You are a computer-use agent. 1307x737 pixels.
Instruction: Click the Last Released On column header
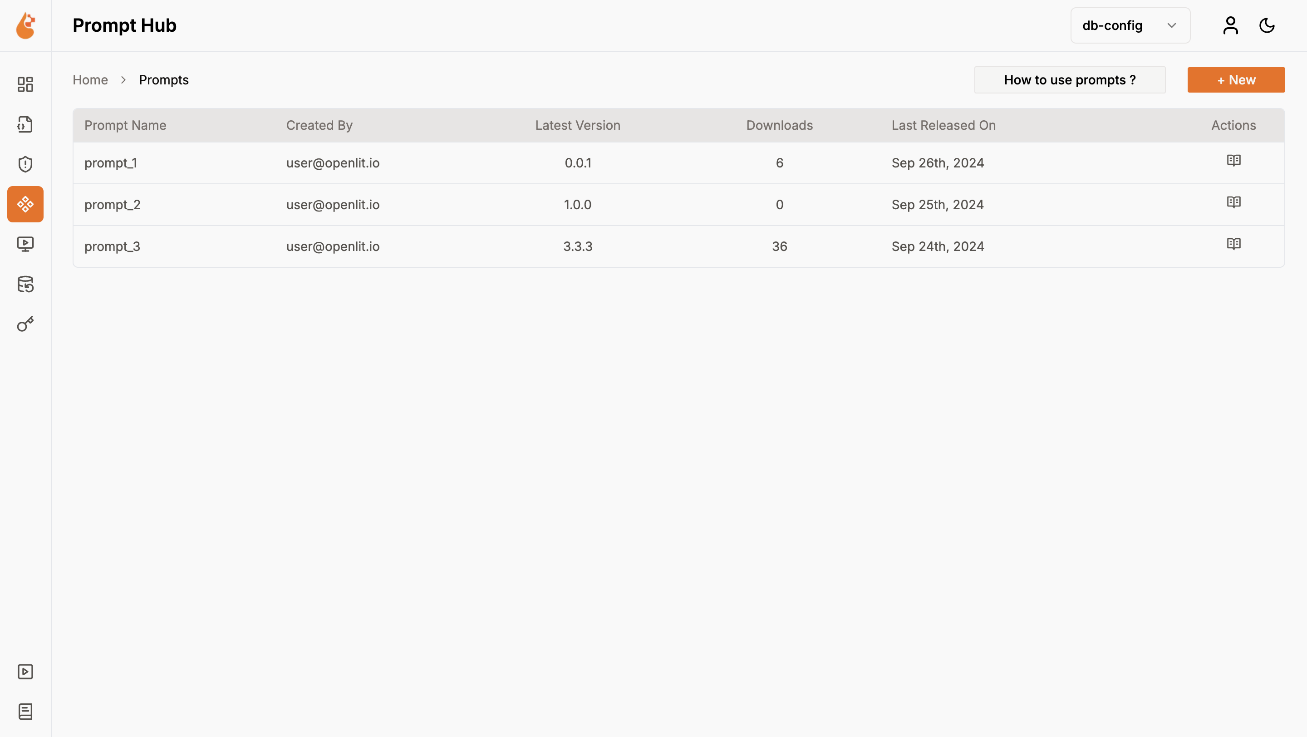pos(943,125)
